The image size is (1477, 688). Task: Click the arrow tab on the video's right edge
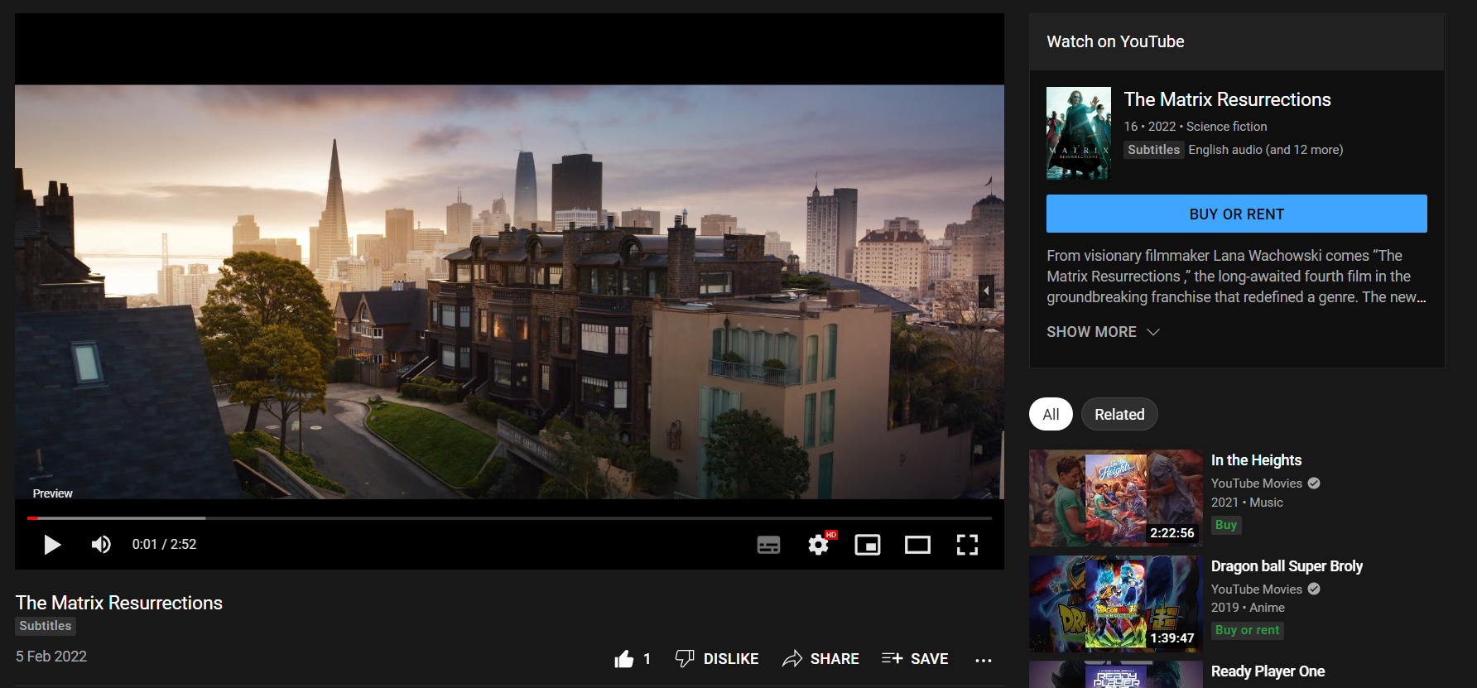(986, 291)
